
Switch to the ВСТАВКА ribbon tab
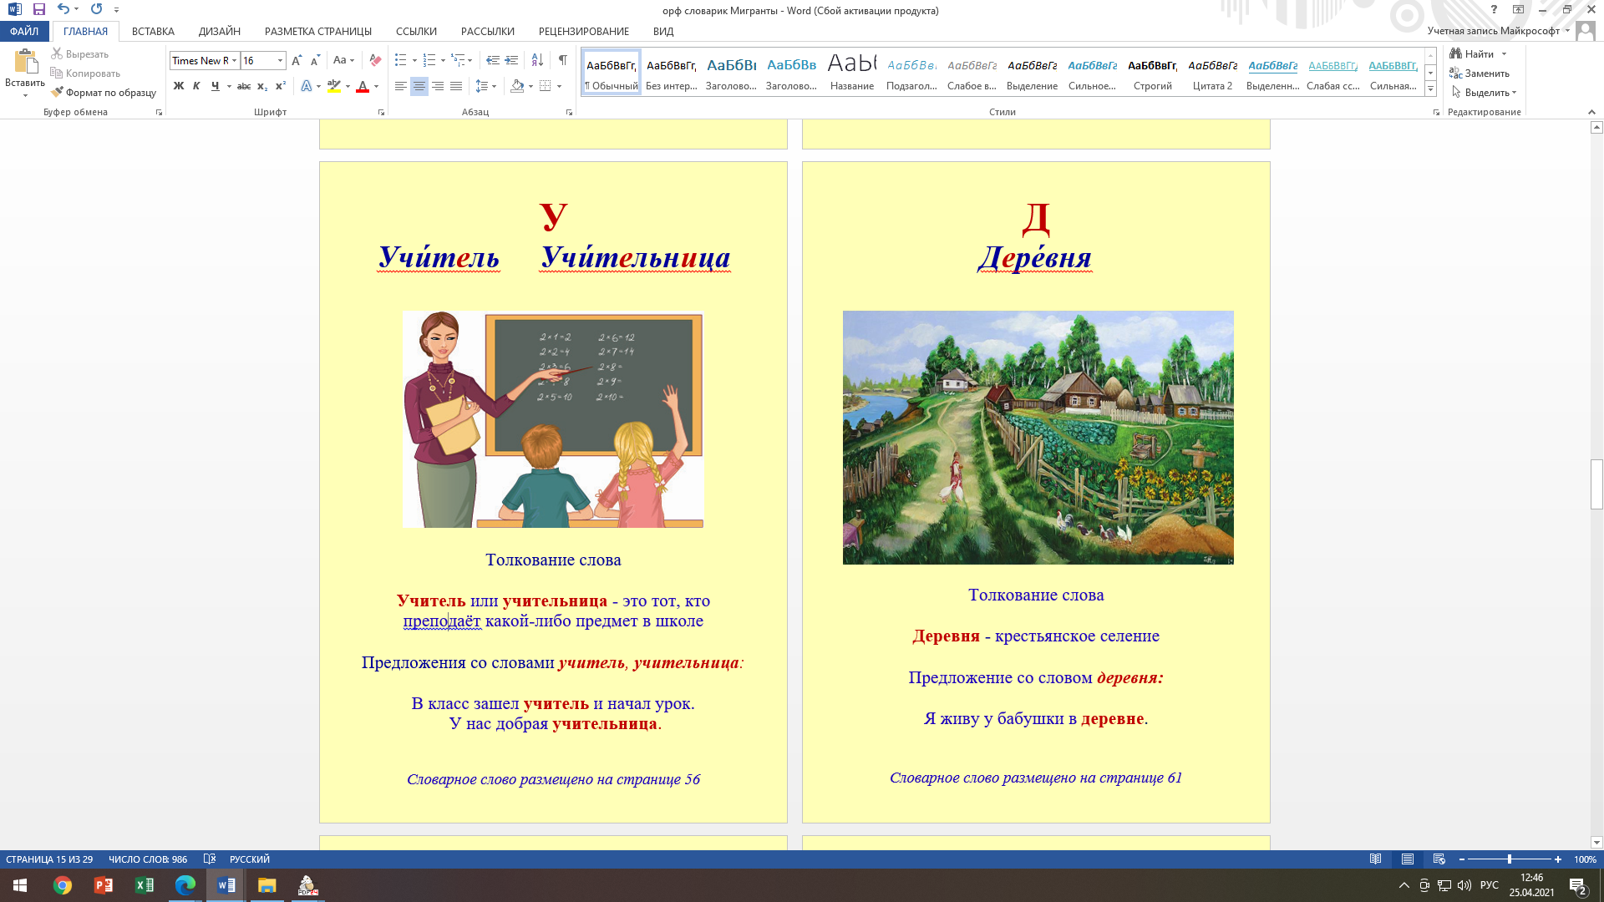[153, 31]
